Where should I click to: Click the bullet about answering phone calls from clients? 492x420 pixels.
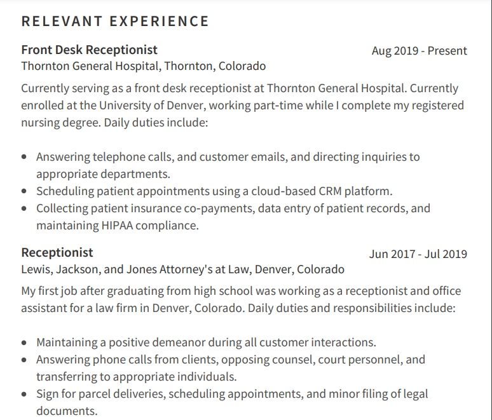coord(231,368)
